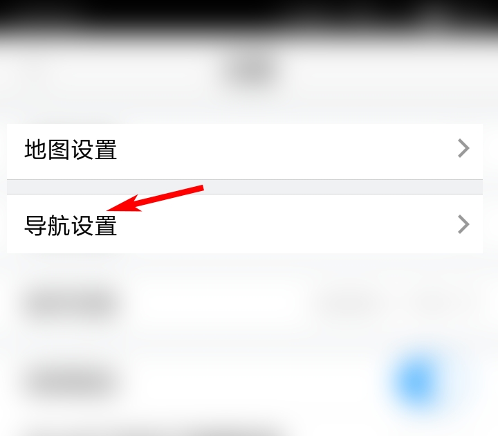Tap the tail end of the red arrow

tap(201, 188)
